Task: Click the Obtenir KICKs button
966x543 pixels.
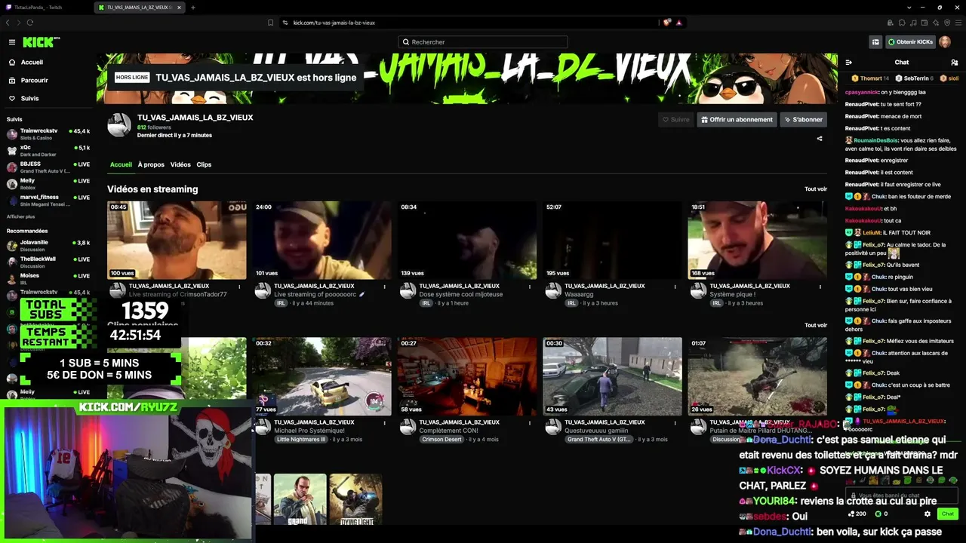Action: pos(911,42)
